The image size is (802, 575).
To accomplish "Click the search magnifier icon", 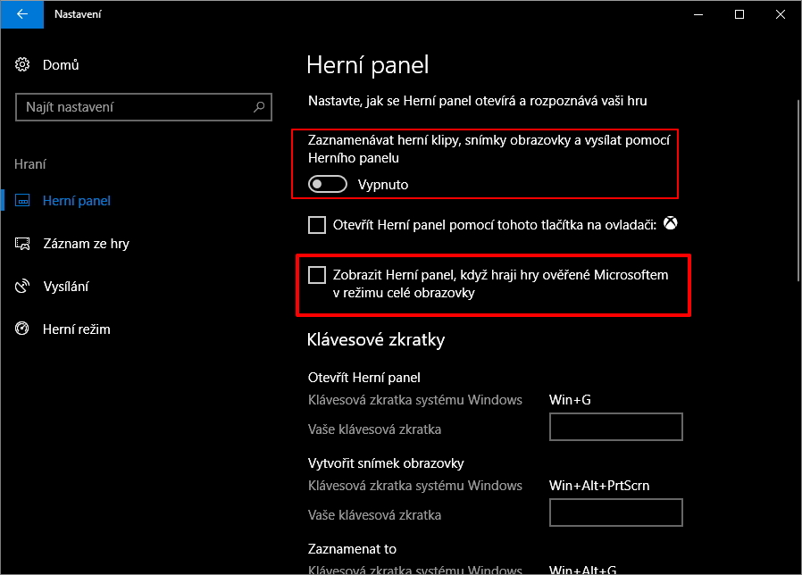I will 259,107.
